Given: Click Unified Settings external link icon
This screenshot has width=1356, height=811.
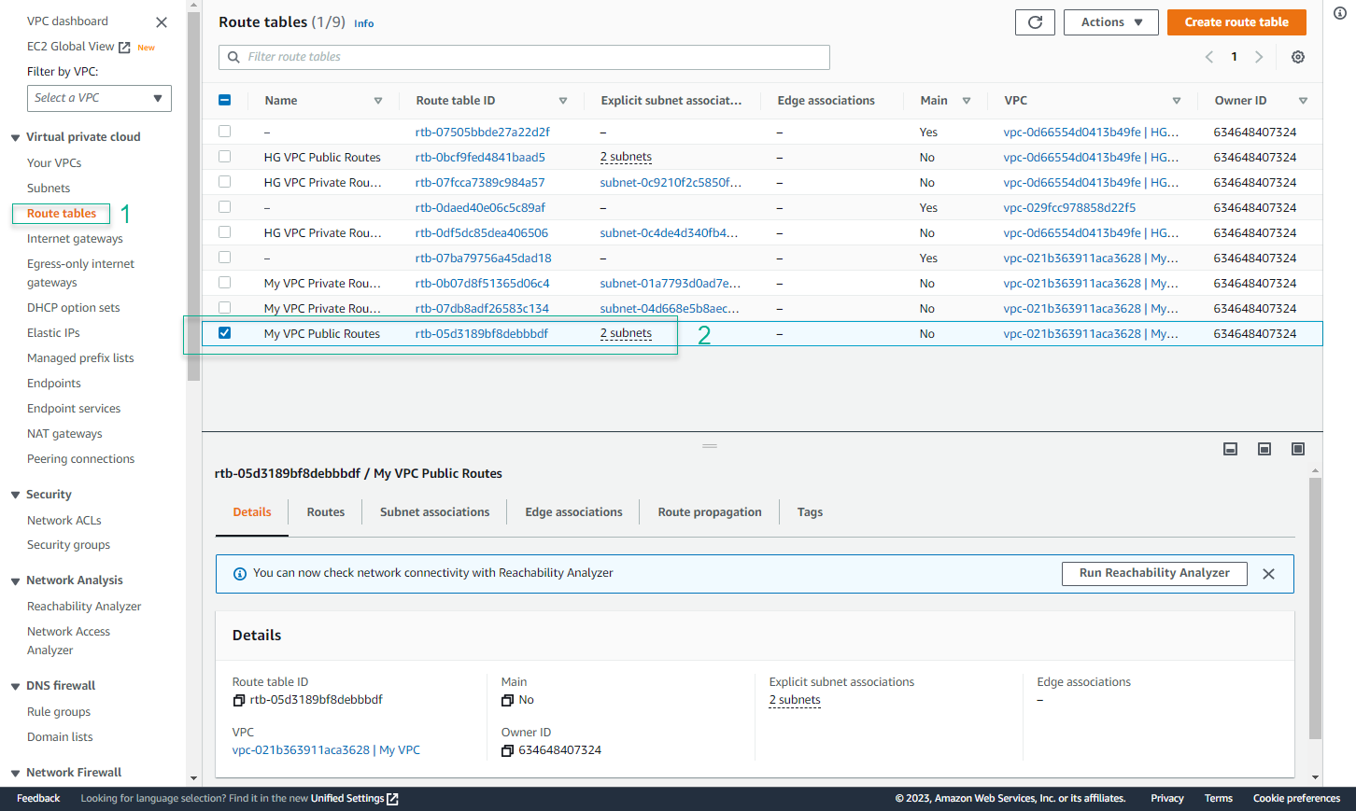Looking at the screenshot, I should pos(392,799).
